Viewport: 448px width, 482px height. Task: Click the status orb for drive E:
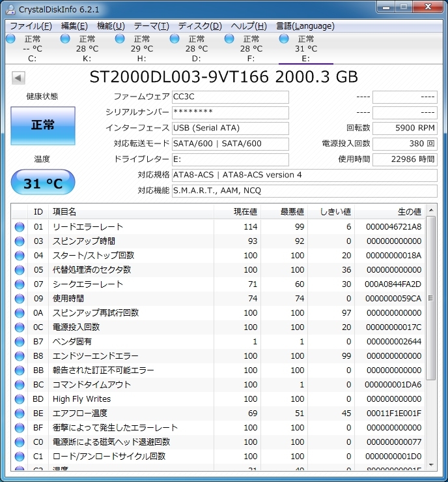coord(284,38)
